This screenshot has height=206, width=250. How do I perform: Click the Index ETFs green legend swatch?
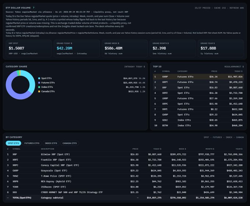39,87
